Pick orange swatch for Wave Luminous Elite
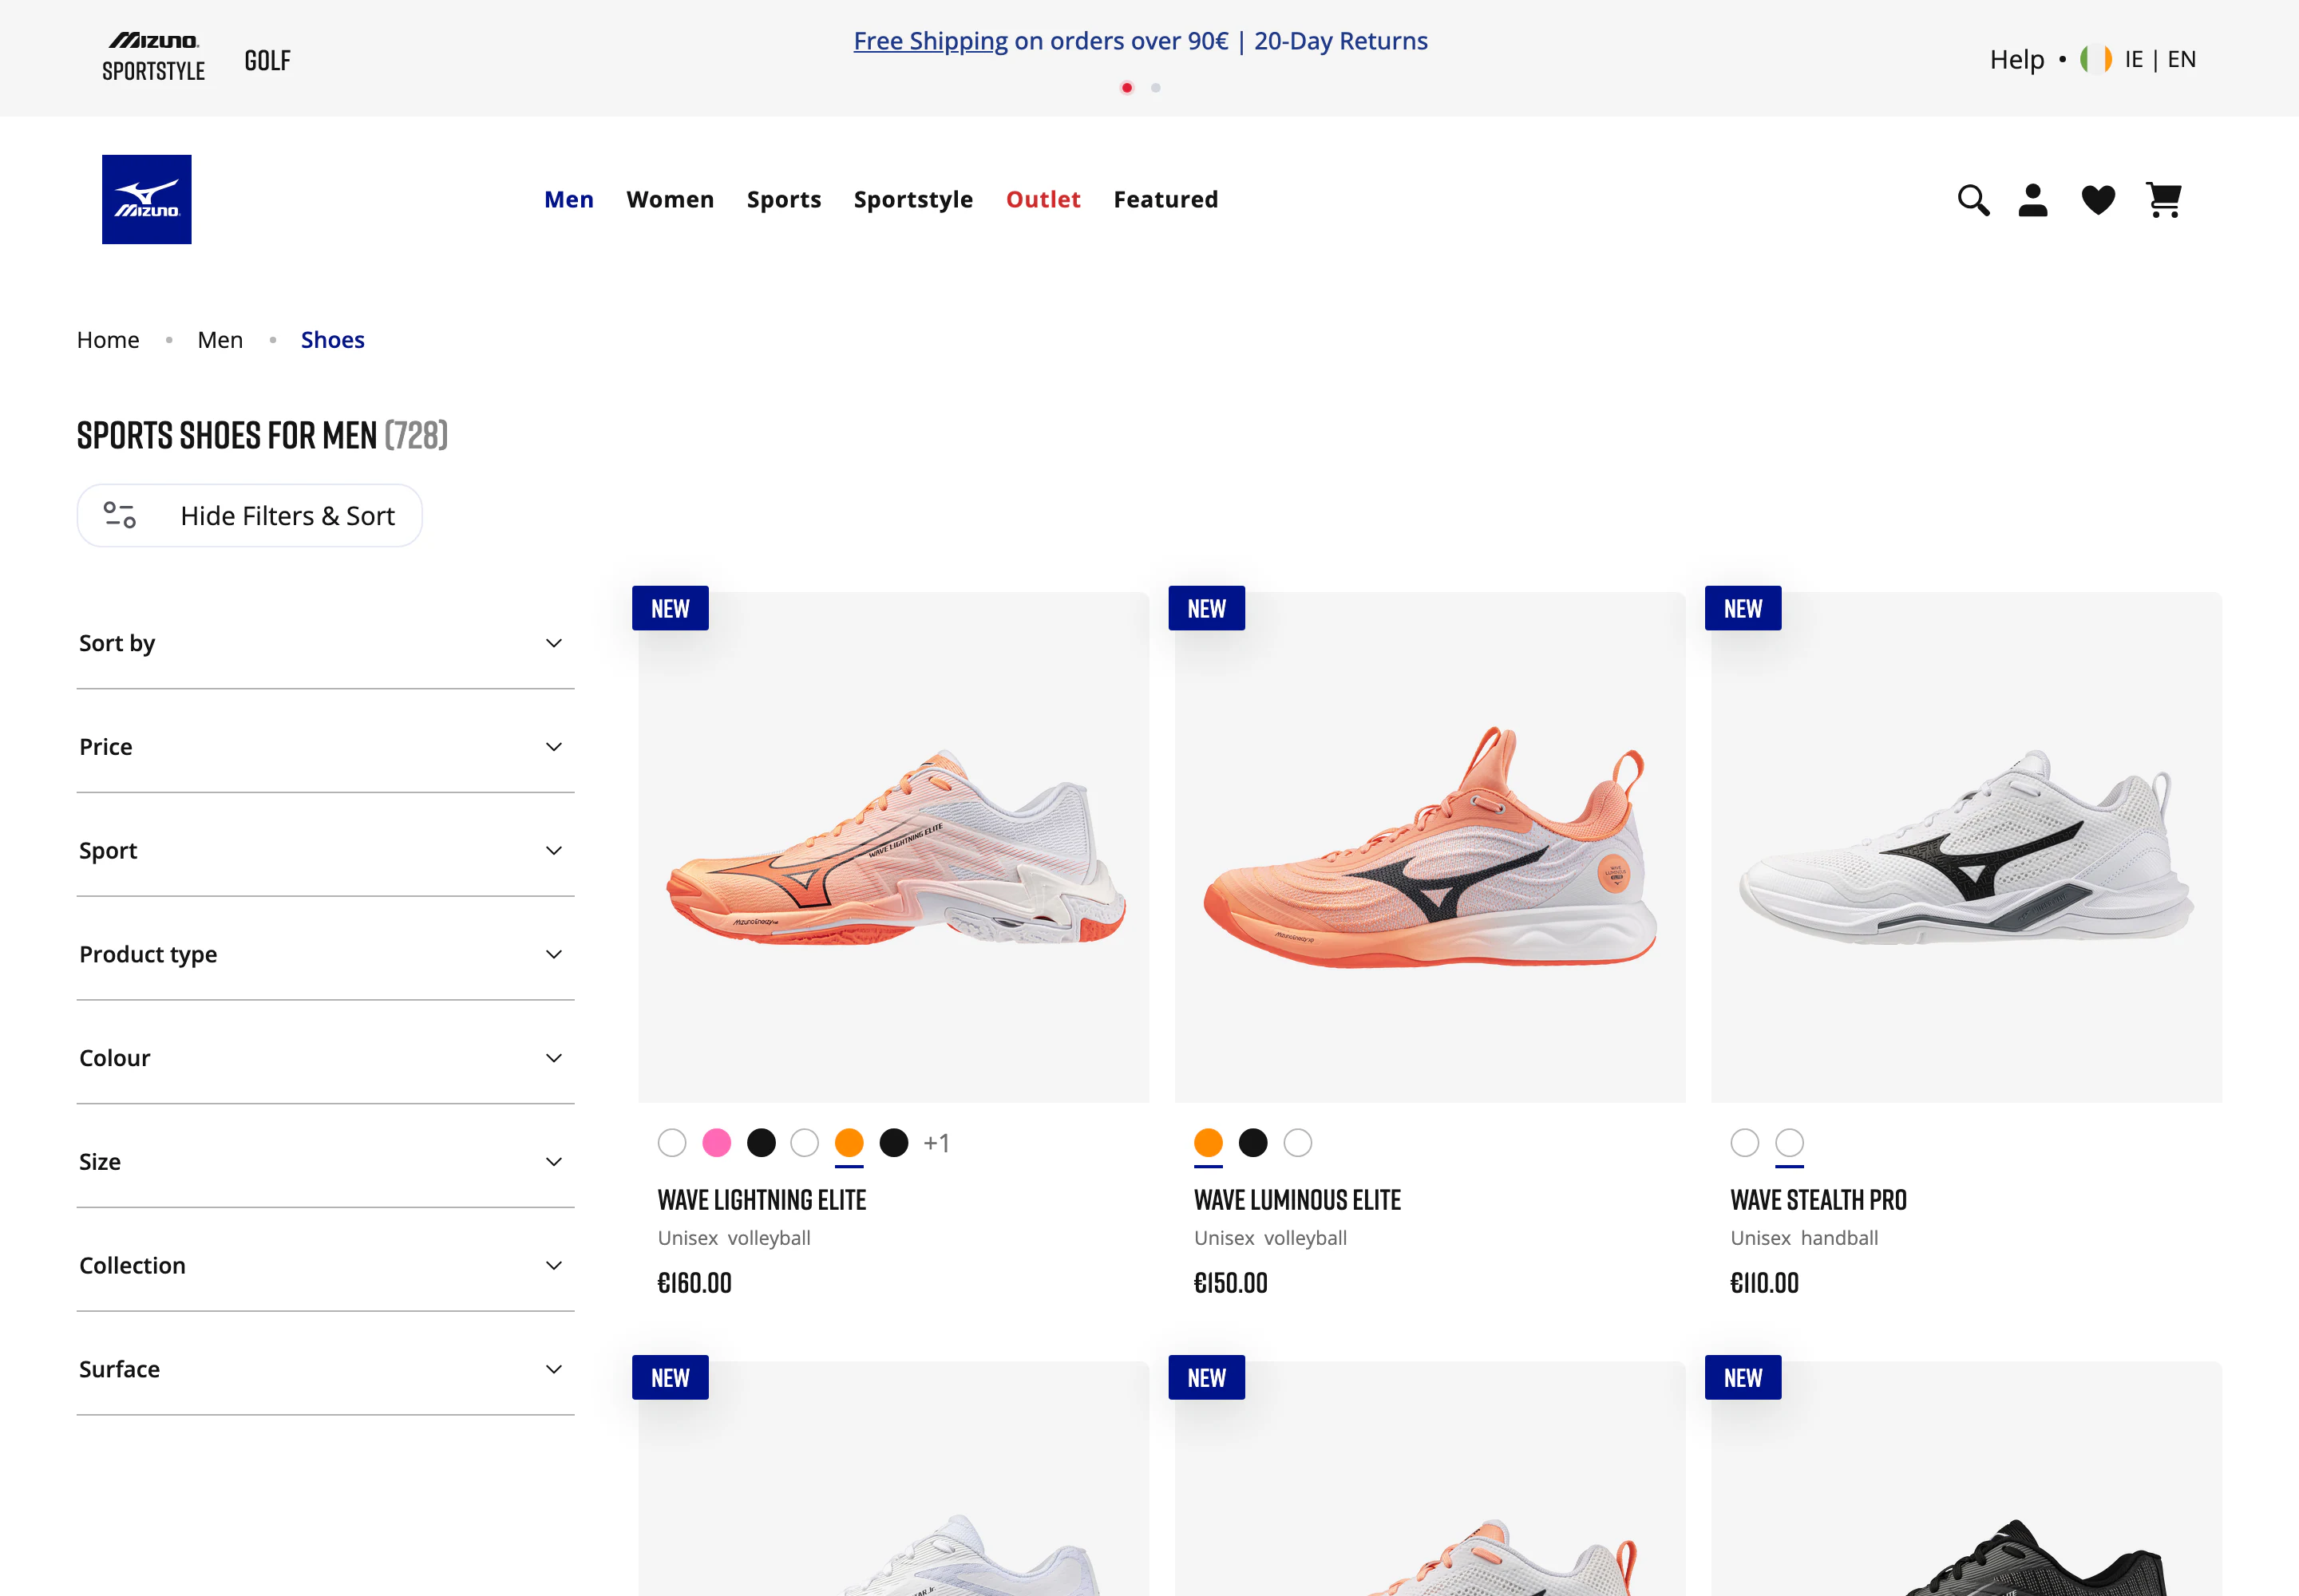Image resolution: width=2299 pixels, height=1596 pixels. 1209,1142
